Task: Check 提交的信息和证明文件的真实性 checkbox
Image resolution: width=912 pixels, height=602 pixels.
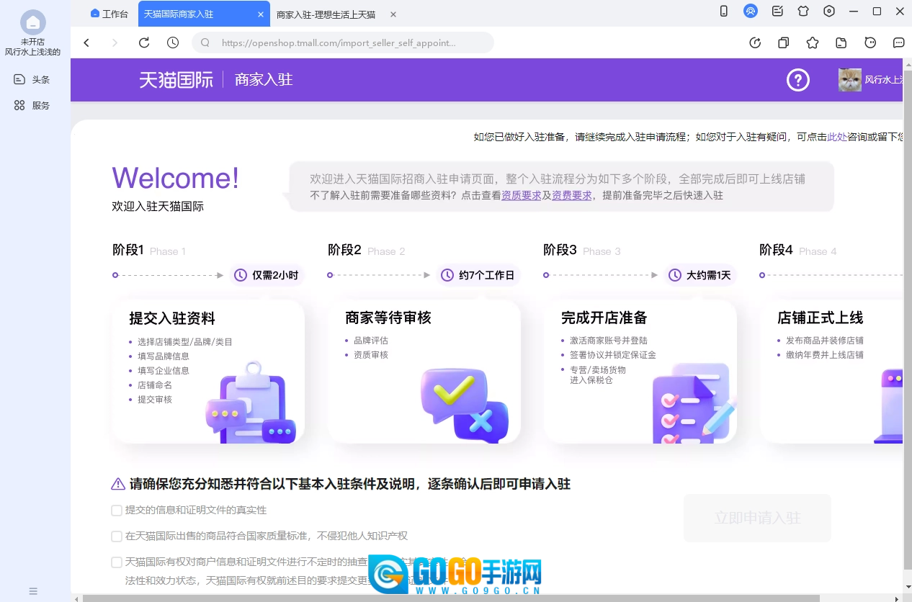Action: (117, 511)
